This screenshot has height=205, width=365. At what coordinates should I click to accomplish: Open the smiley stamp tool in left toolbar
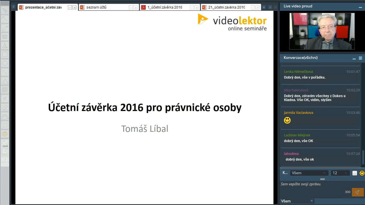(5, 134)
